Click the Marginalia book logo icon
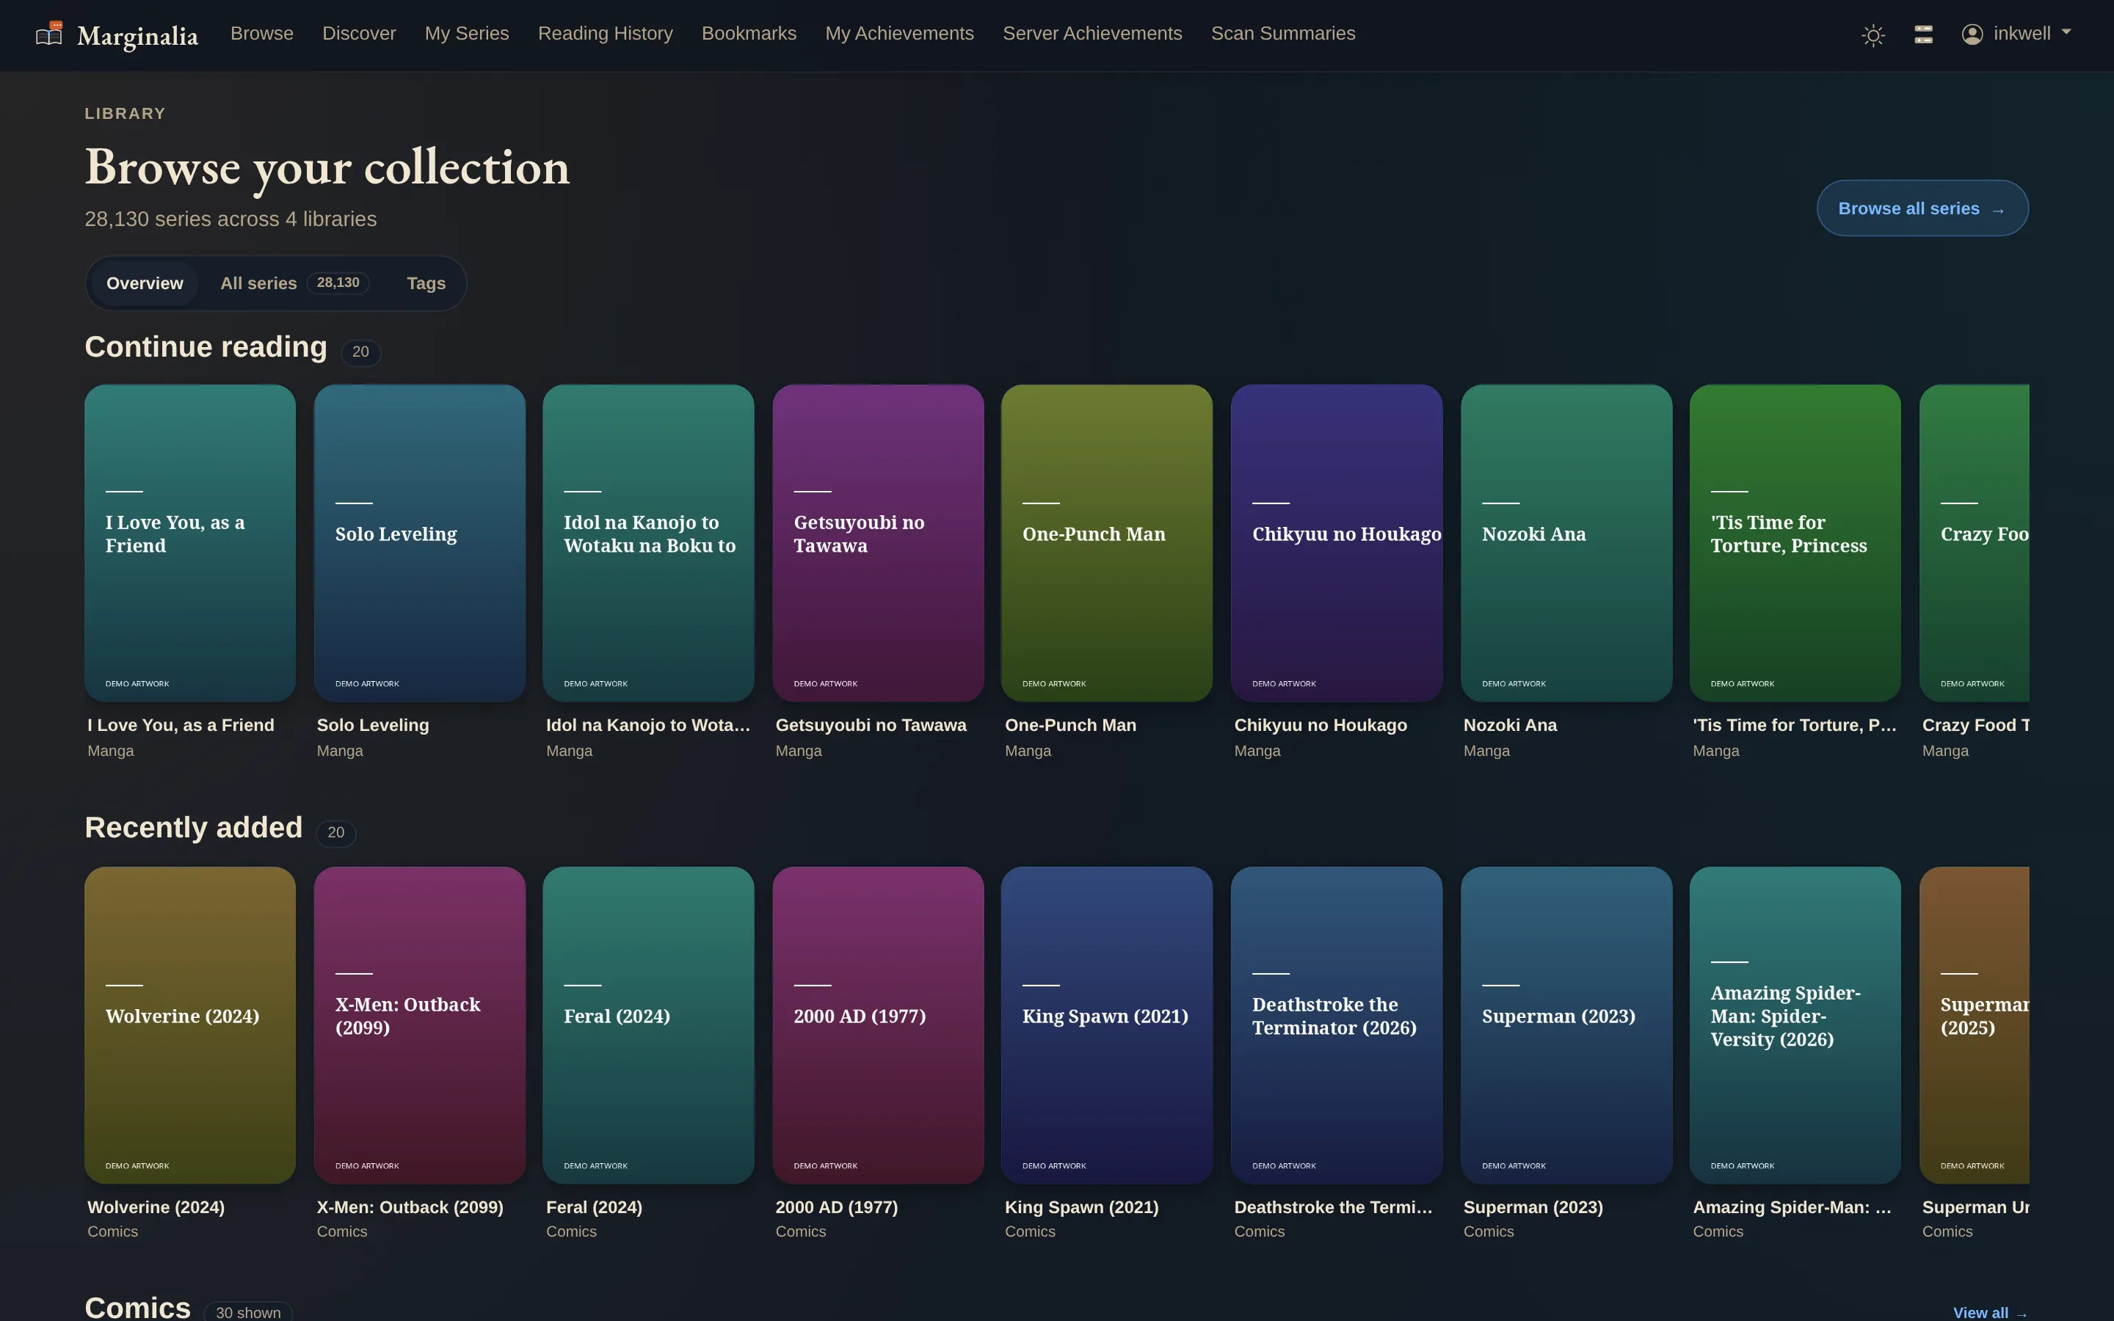The image size is (2114, 1321). [49, 34]
